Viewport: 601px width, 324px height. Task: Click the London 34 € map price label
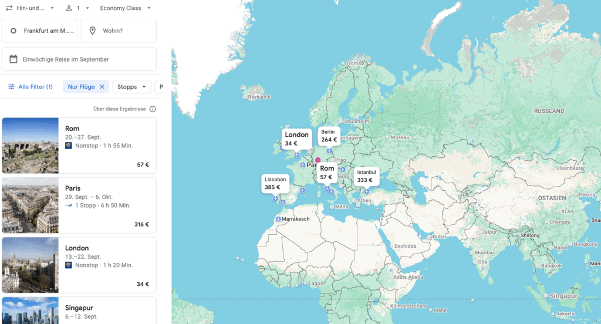[296, 139]
